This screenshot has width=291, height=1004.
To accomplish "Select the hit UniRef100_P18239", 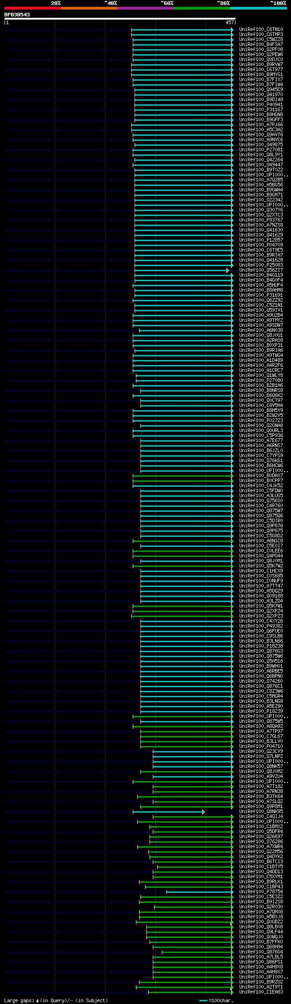I will [261, 711].
